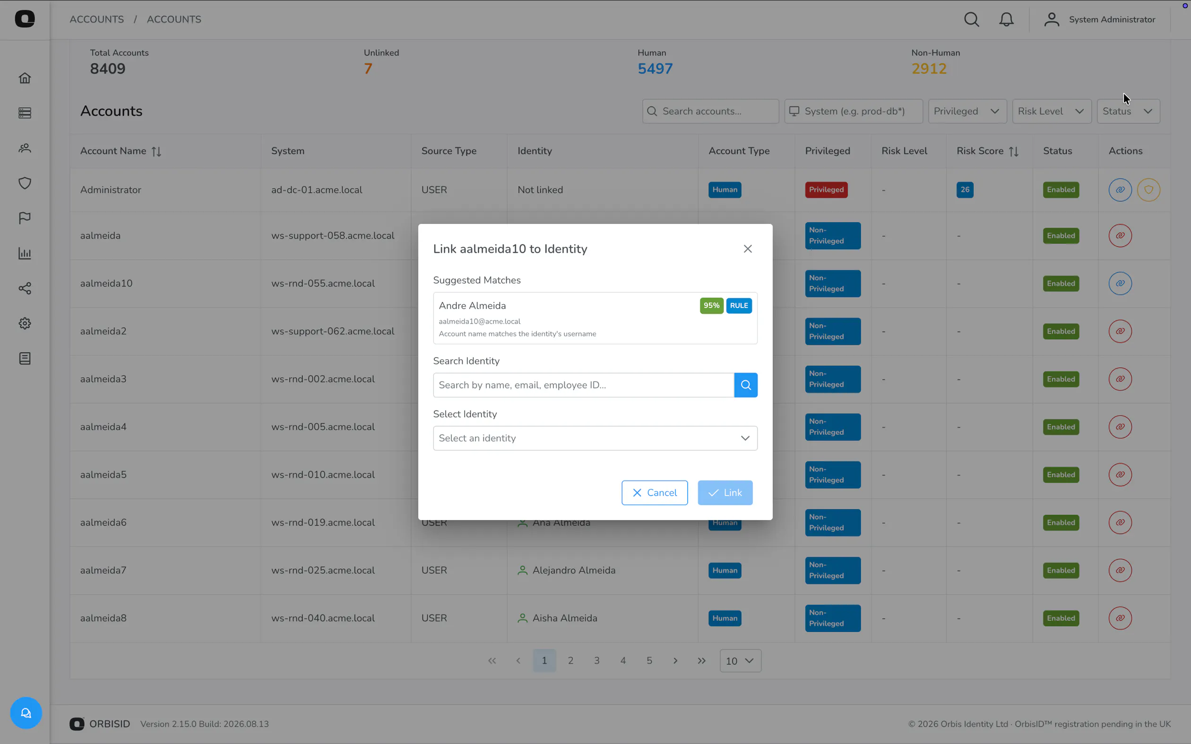Open the identities people sidebar icon
Viewport: 1191px width, 744px height.
point(25,148)
